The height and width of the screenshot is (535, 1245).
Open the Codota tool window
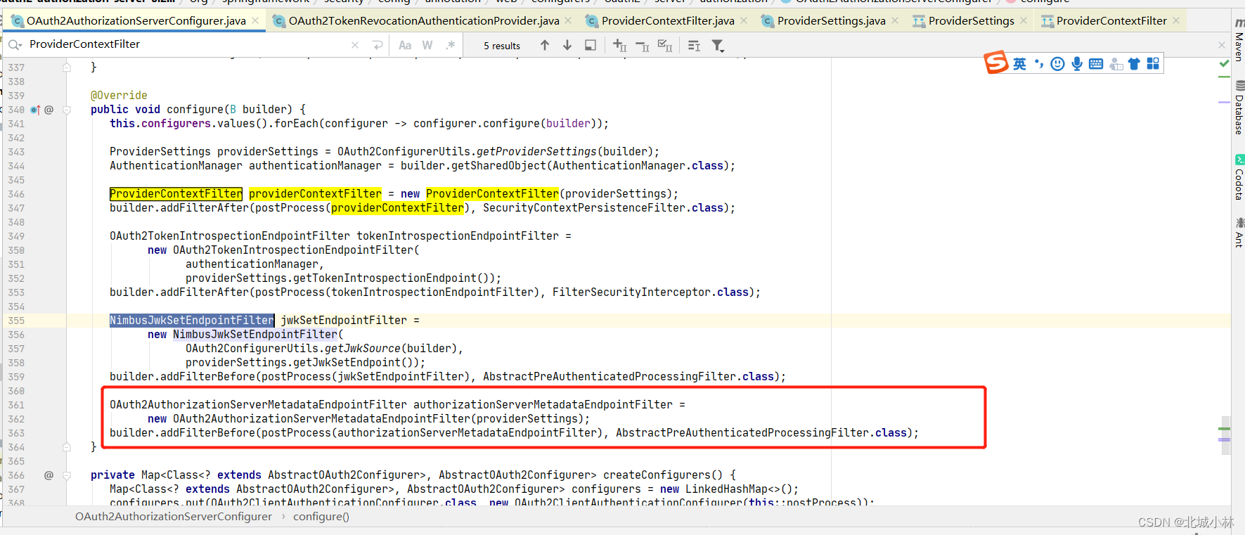point(1239,177)
